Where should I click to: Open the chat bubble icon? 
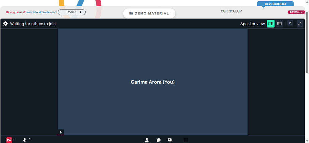point(159,140)
